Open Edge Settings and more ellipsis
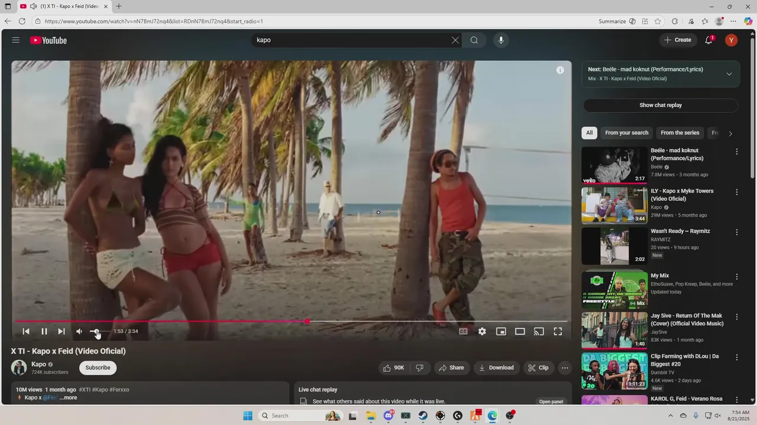 [733, 21]
